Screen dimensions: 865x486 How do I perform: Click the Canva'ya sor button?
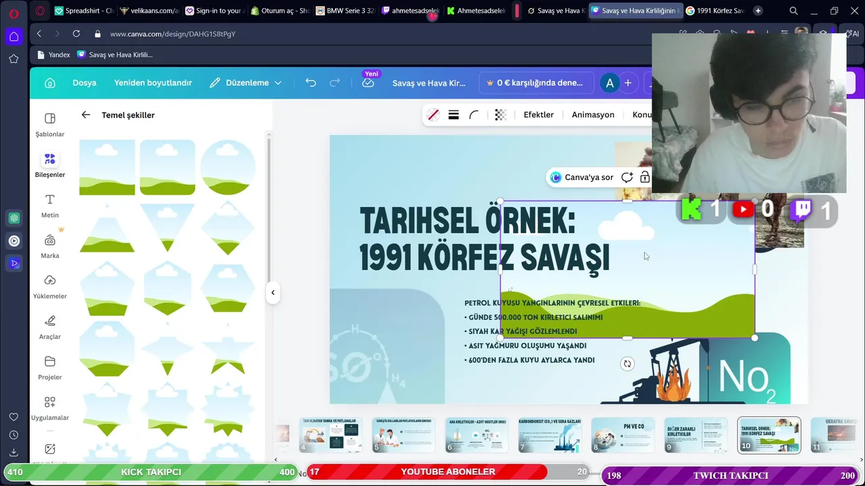click(x=582, y=177)
